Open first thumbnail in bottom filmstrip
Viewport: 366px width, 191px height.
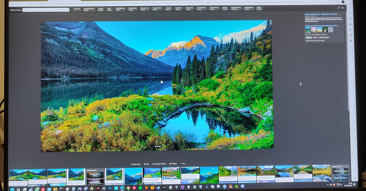click(x=18, y=177)
